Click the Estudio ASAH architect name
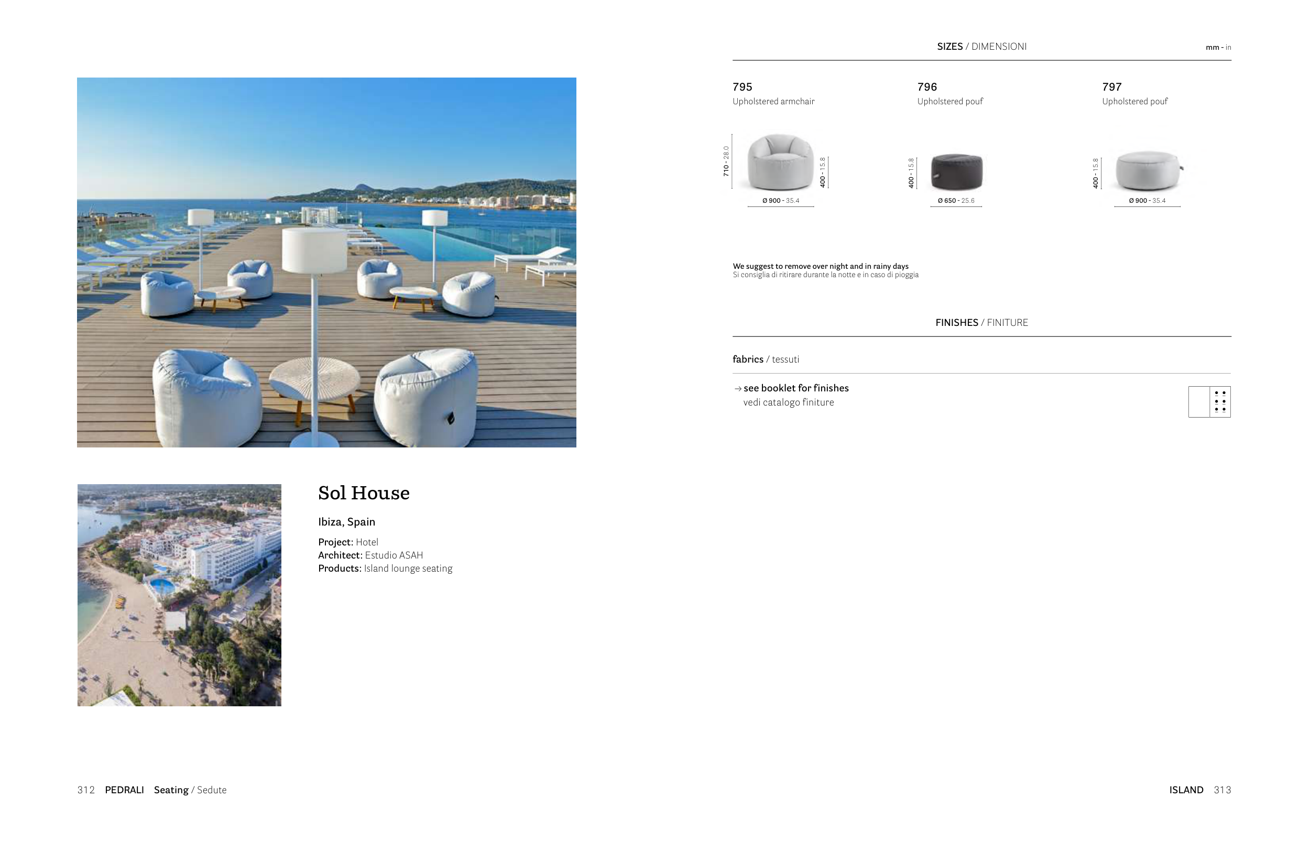 [x=394, y=555]
